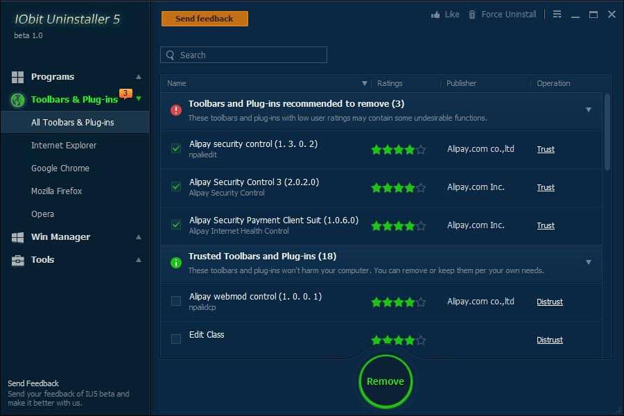The image size is (624, 416).
Task: Click the thumbs-up Like icon
Action: coord(435,15)
